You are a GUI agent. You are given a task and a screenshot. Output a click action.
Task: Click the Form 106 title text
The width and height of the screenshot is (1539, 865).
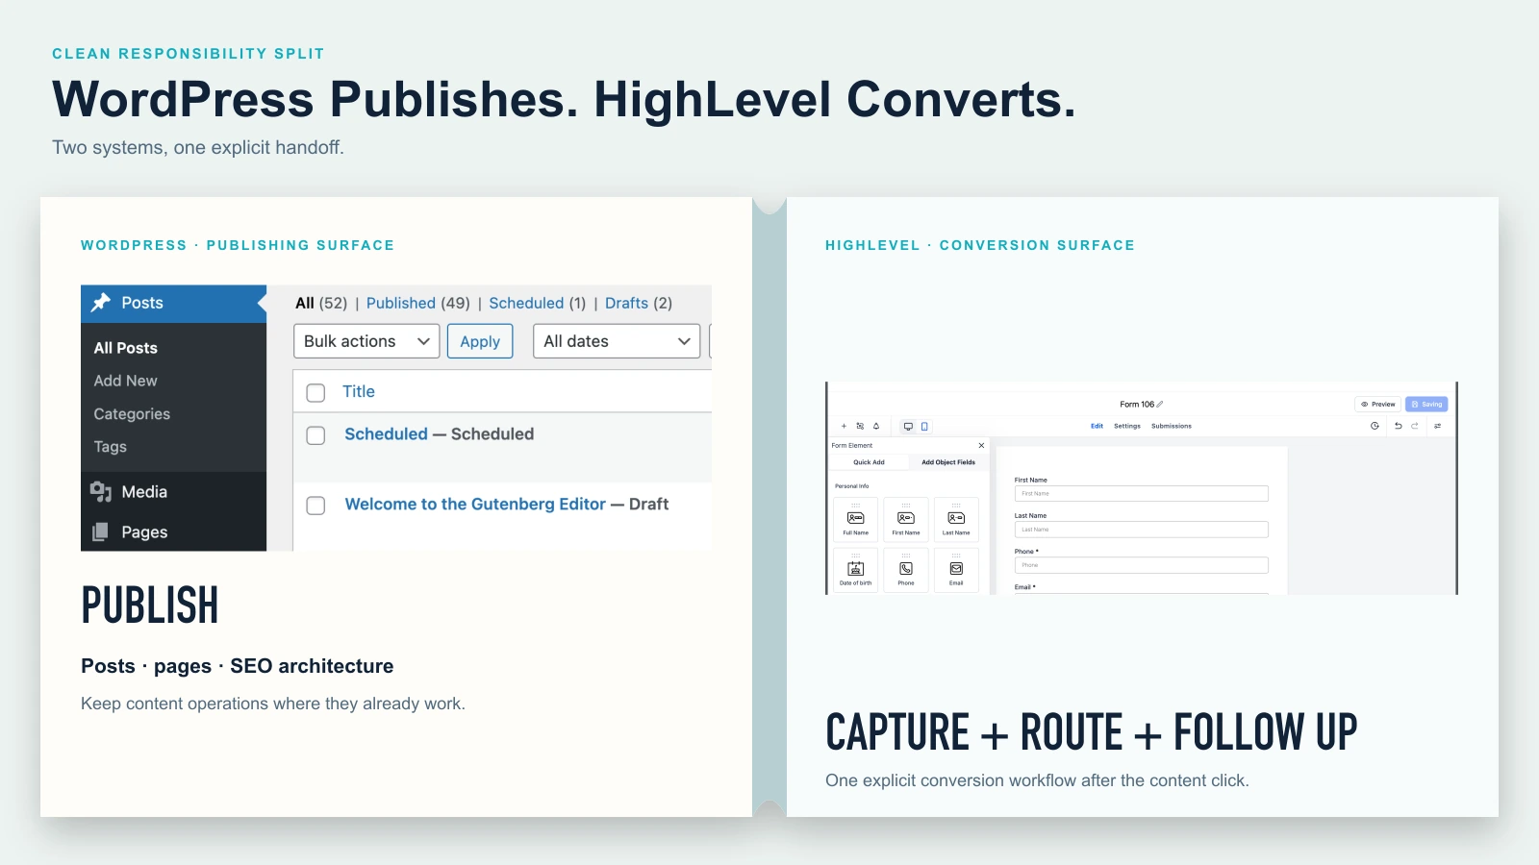click(x=1137, y=404)
